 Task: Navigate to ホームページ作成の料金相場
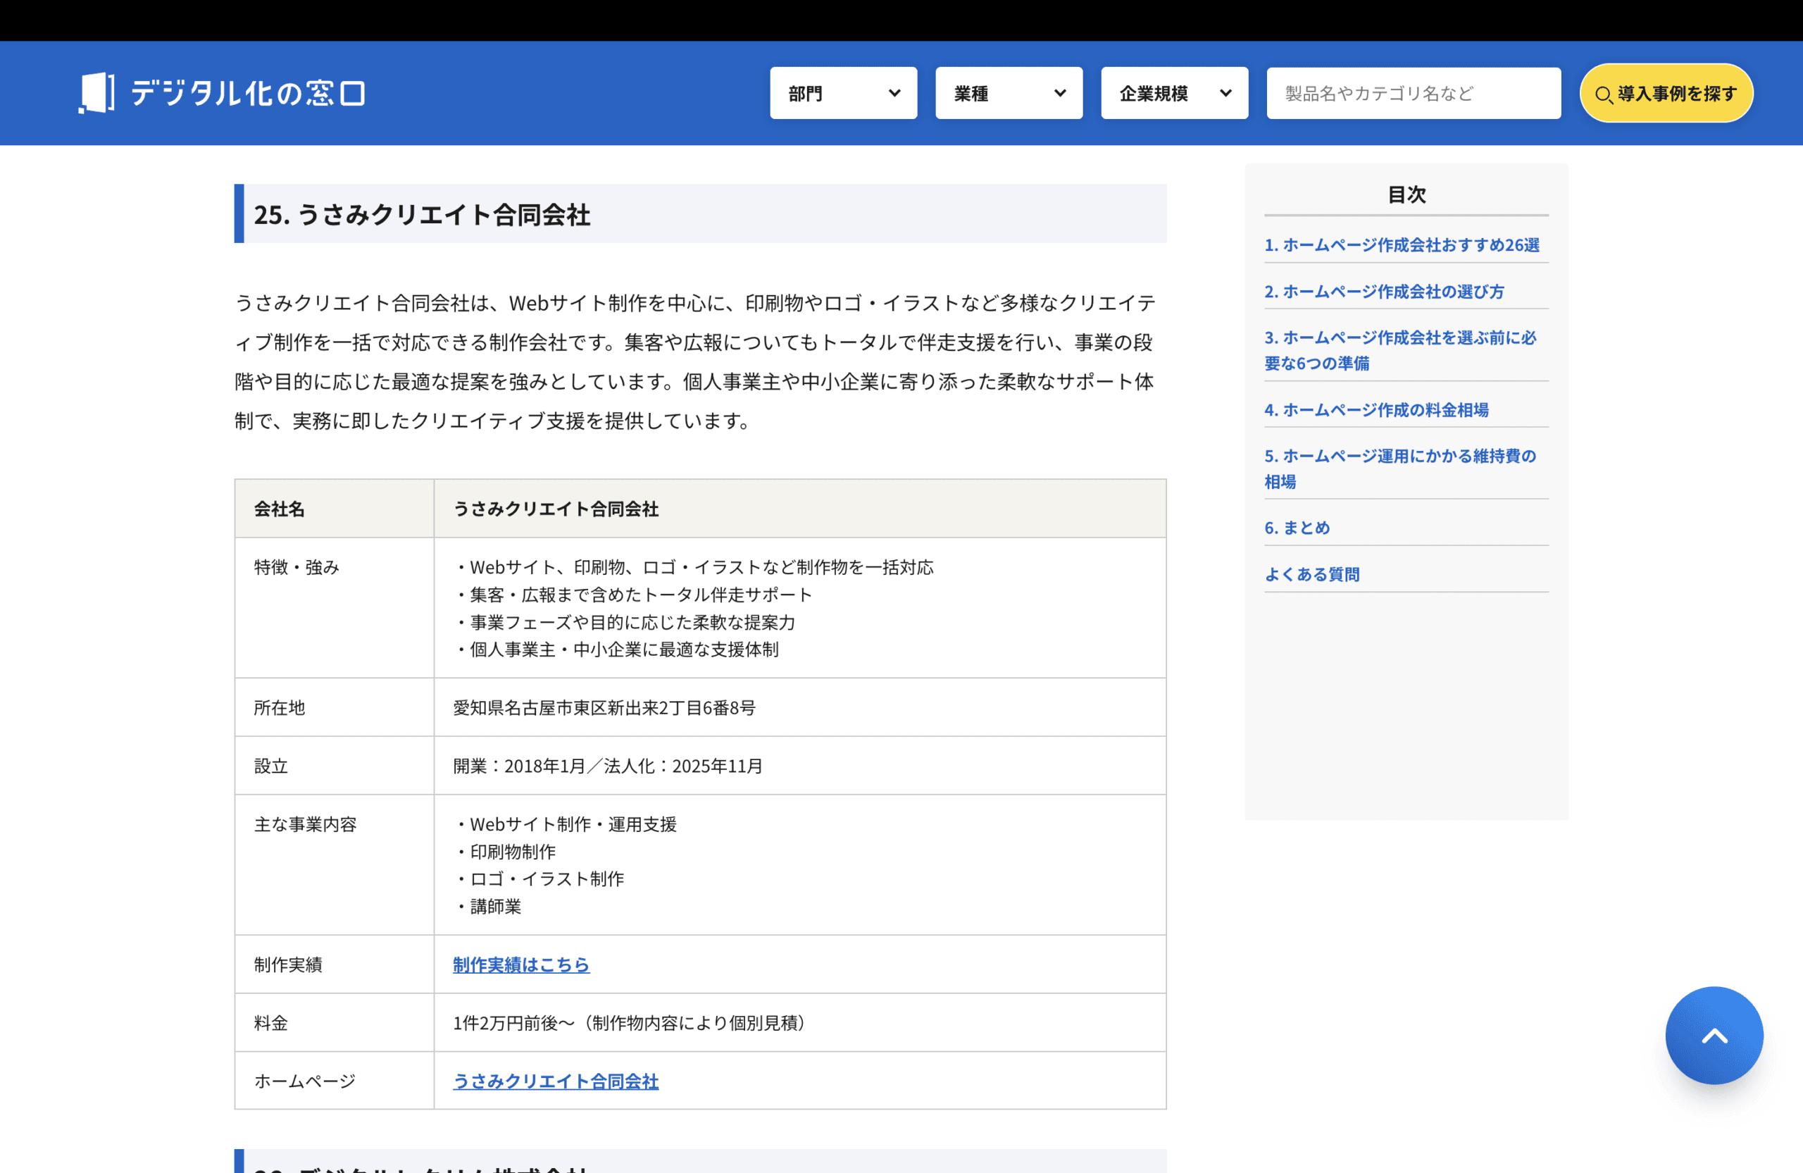[x=1375, y=409]
